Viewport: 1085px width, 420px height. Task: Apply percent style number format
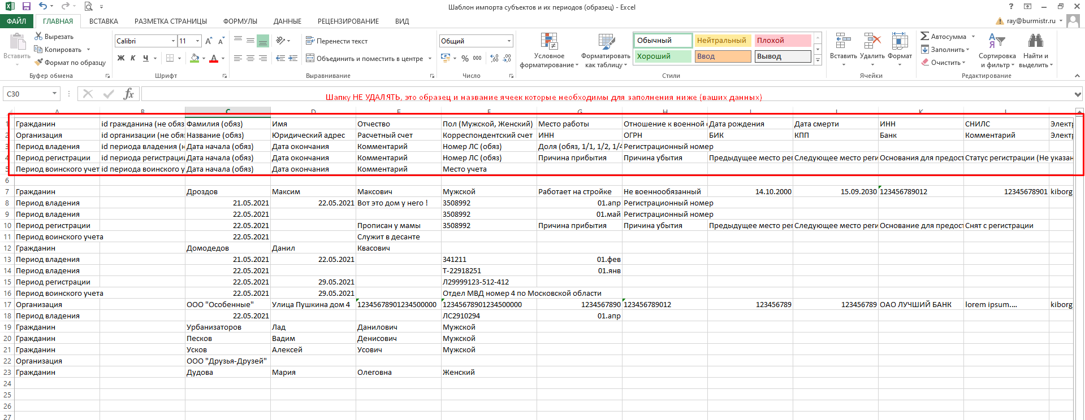tap(465, 58)
